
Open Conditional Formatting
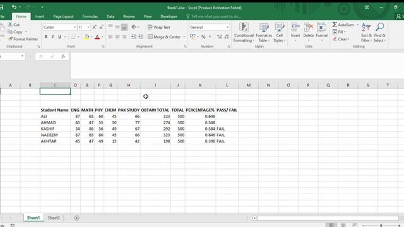244,32
